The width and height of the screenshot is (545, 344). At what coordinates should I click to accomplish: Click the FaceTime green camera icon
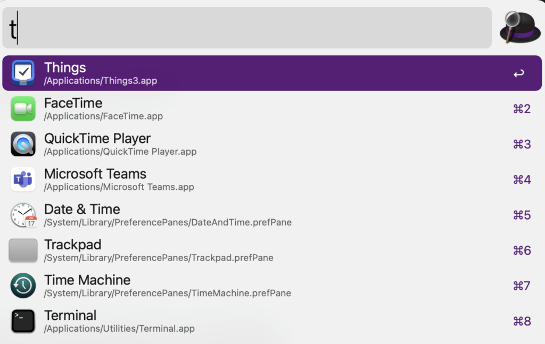[23, 108]
